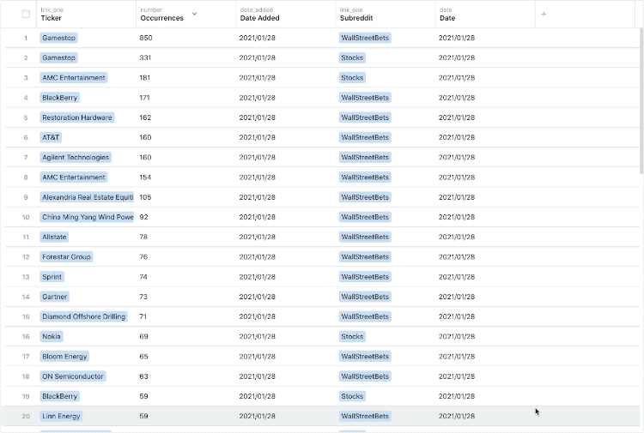Open WallStreetBets tag in AT&T row
The image size is (644, 433).
(365, 137)
